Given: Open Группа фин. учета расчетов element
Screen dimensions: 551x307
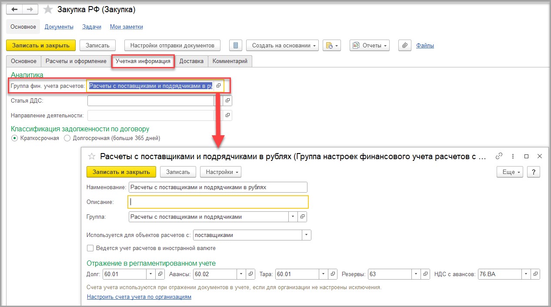Looking at the screenshot, I should [219, 86].
